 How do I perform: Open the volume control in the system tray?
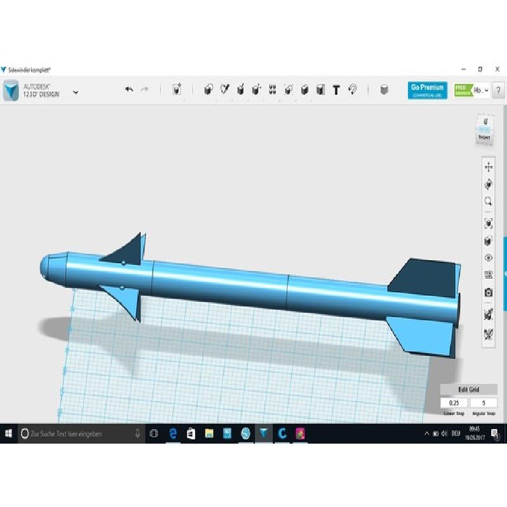pos(444,433)
